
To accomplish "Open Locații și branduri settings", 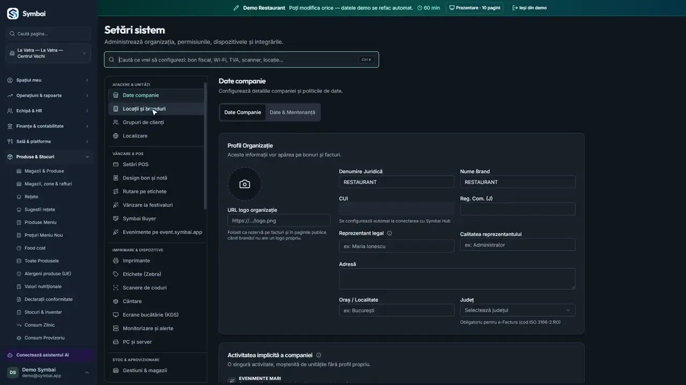I will click(x=156, y=109).
